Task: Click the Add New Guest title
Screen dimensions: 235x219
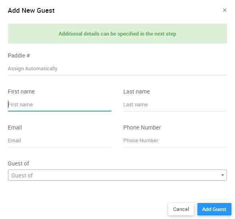Action: pyautogui.click(x=31, y=10)
